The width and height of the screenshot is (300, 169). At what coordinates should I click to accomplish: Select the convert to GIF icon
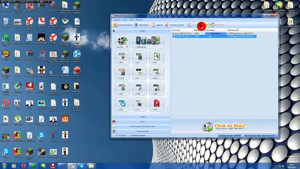tap(140, 73)
